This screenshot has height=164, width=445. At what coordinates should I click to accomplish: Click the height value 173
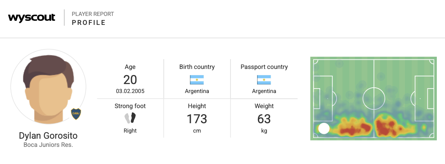197,119
